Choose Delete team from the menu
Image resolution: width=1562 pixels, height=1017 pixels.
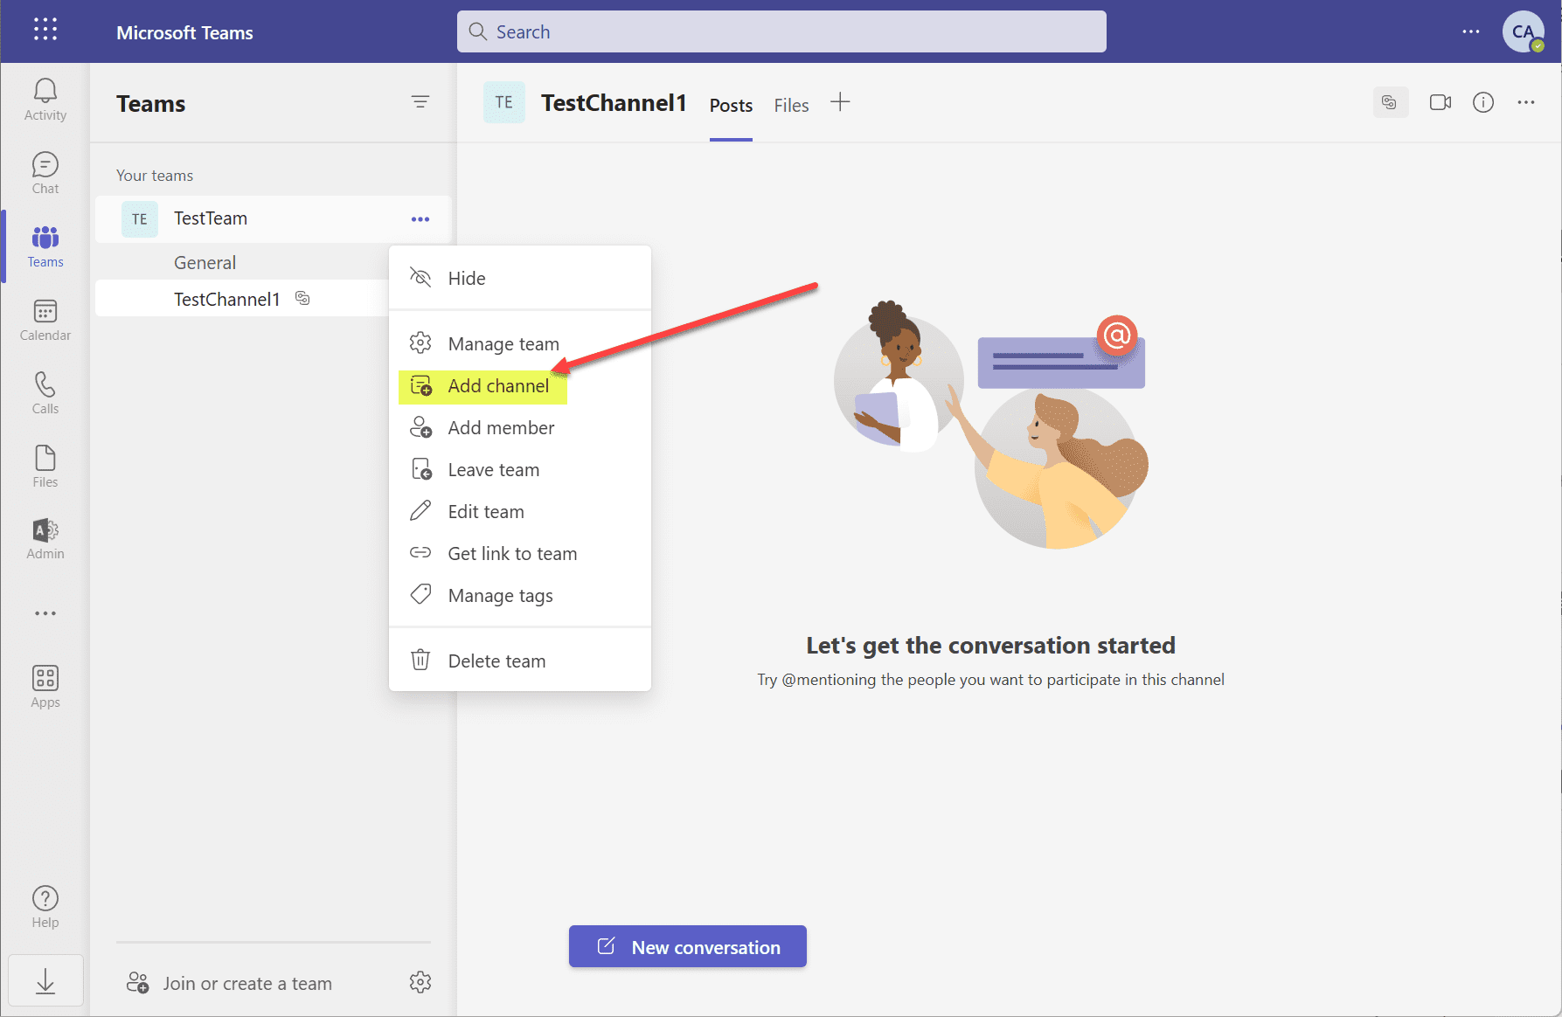(x=520, y=661)
